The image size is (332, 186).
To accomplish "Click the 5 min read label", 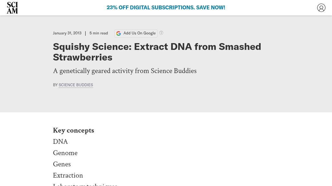I will click(x=99, y=33).
